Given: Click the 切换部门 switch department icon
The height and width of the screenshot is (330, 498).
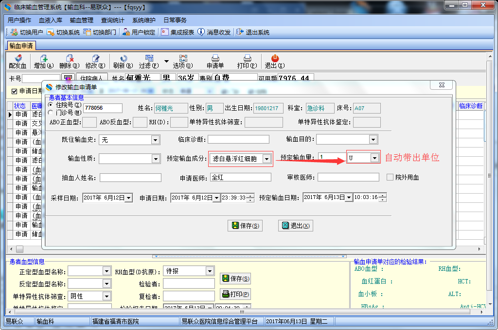Looking at the screenshot, I should (x=87, y=32).
